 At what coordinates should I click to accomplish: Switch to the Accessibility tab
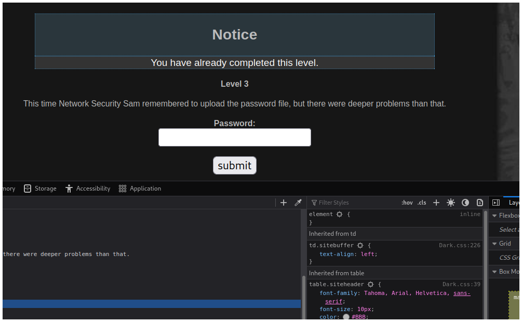pyautogui.click(x=88, y=189)
